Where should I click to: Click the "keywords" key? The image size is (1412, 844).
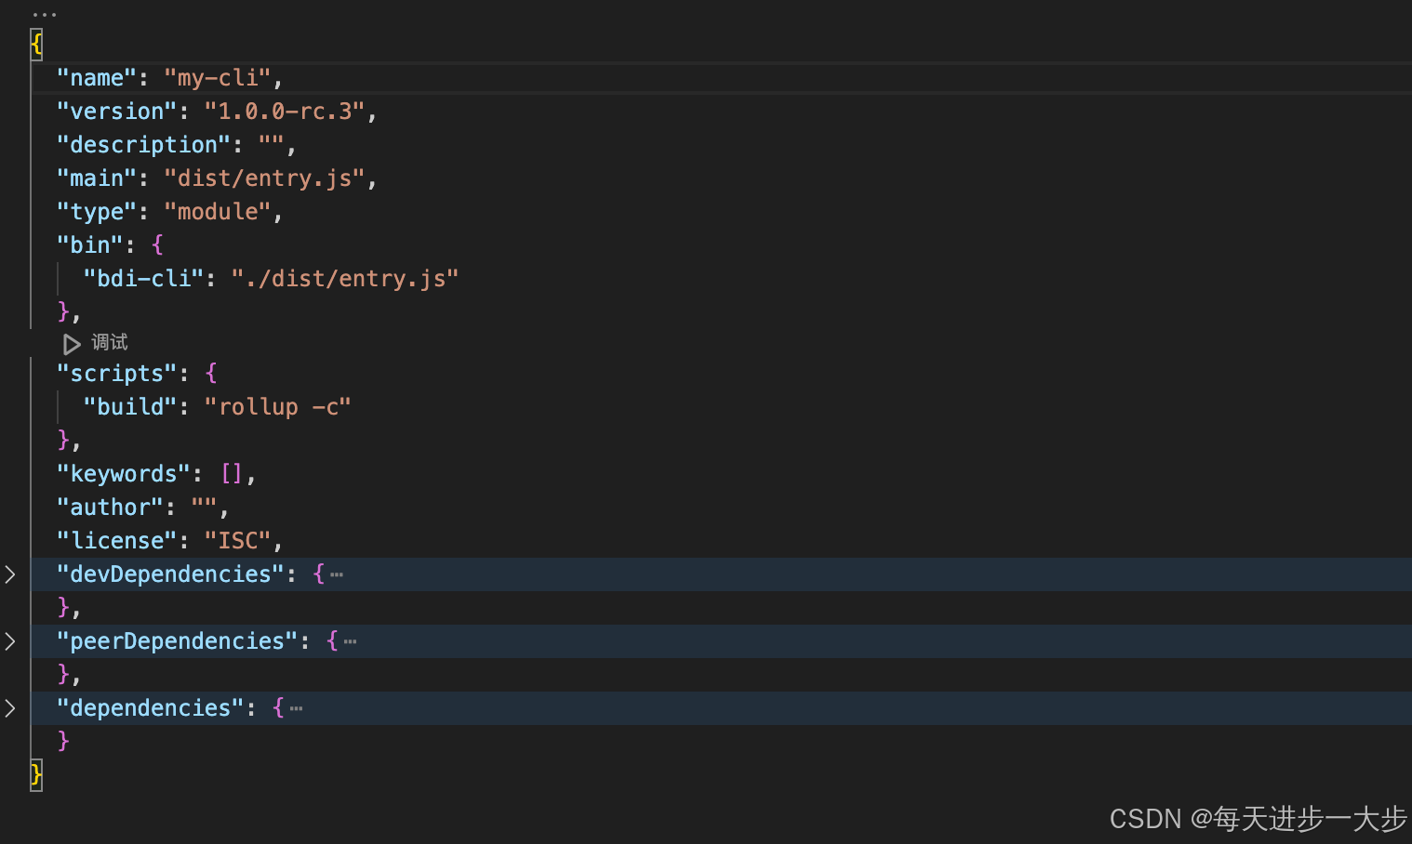pos(124,474)
